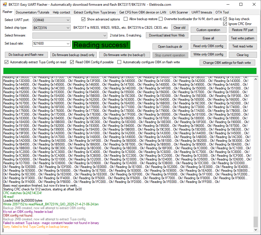Click the 'Basic read operation finished' log line
The image size is (261, 235).
[41, 186]
